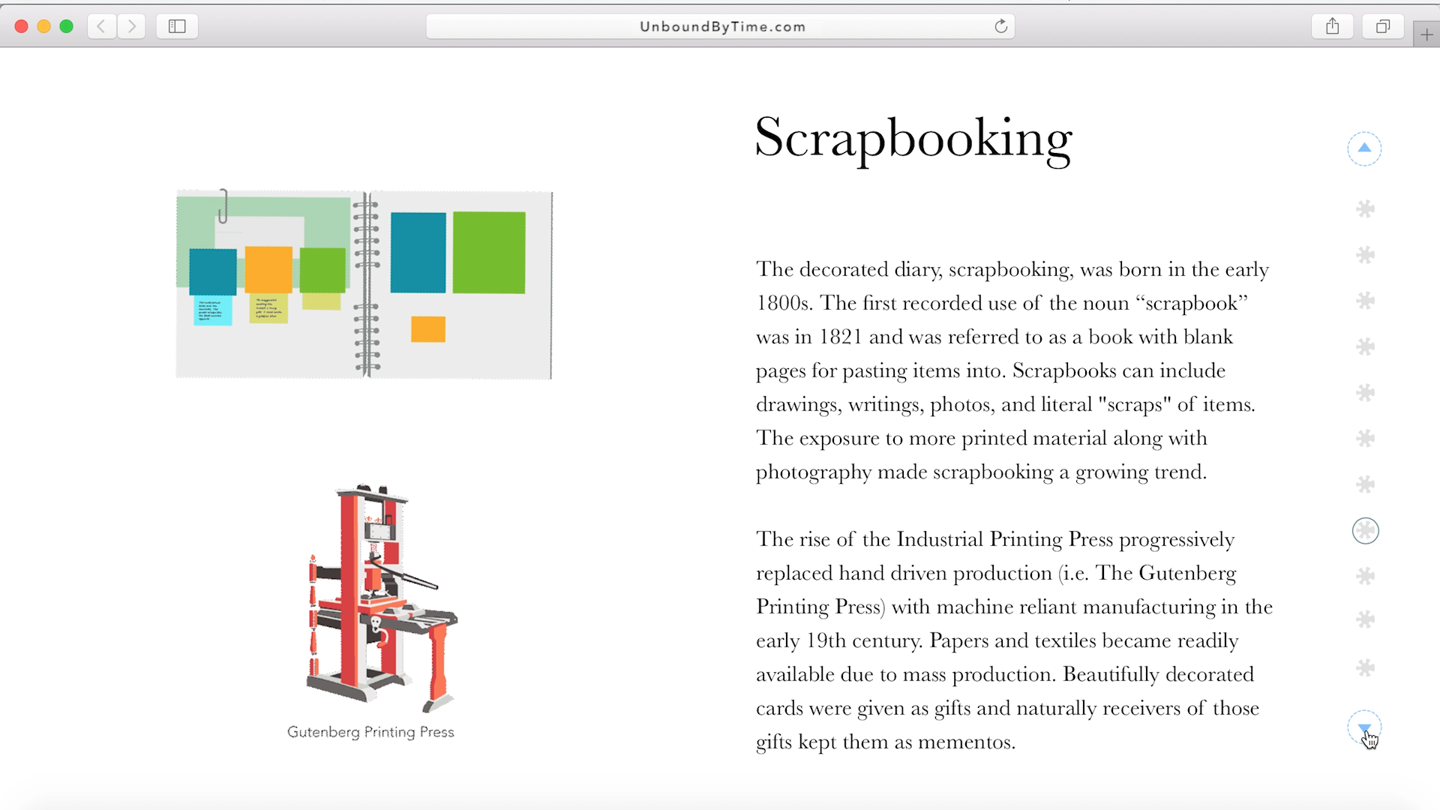1440x810 pixels.
Task: Open a new tab with plus button
Action: 1426,34
